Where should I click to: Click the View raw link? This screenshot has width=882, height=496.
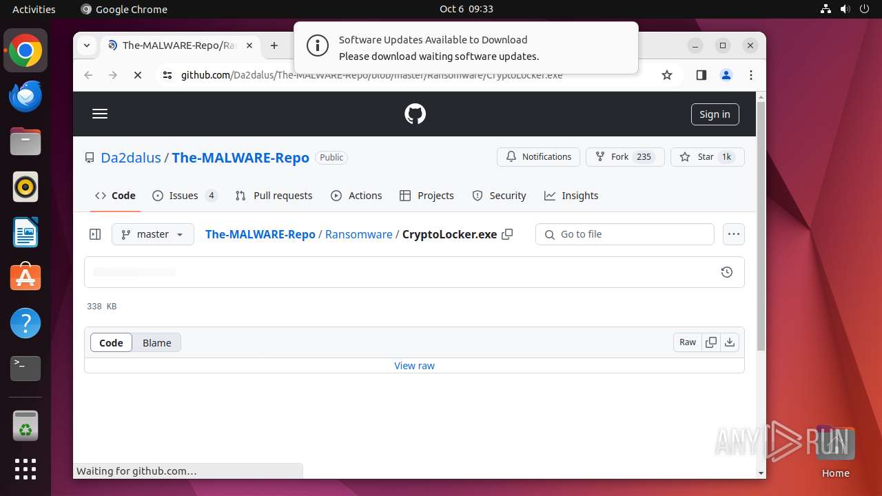[414, 366]
